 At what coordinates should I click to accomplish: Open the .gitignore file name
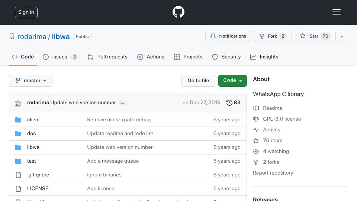38,175
